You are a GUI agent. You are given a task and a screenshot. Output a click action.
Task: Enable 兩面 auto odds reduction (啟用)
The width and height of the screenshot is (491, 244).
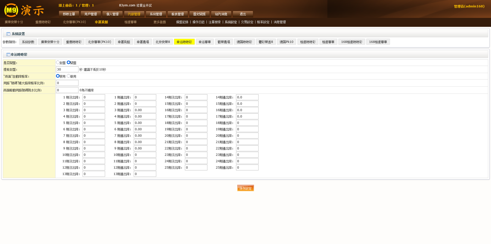pyautogui.click(x=69, y=76)
